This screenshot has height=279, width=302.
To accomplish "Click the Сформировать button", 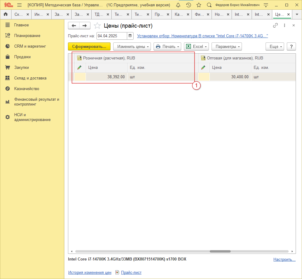I will [89, 46].
